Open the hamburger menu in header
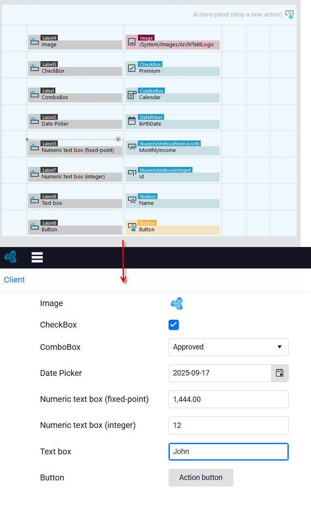The width and height of the screenshot is (311, 513). (37, 257)
